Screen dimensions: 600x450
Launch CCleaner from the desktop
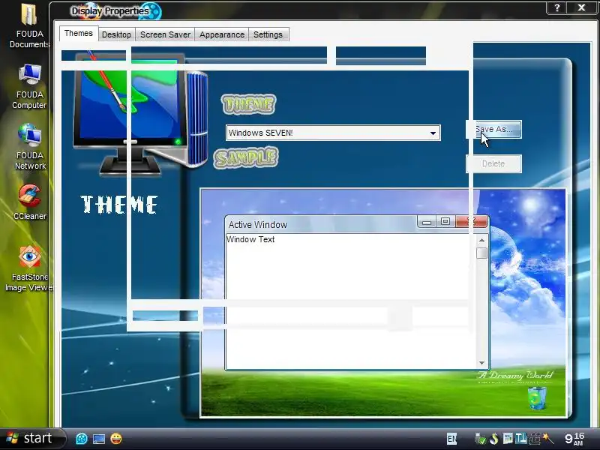(x=30, y=202)
